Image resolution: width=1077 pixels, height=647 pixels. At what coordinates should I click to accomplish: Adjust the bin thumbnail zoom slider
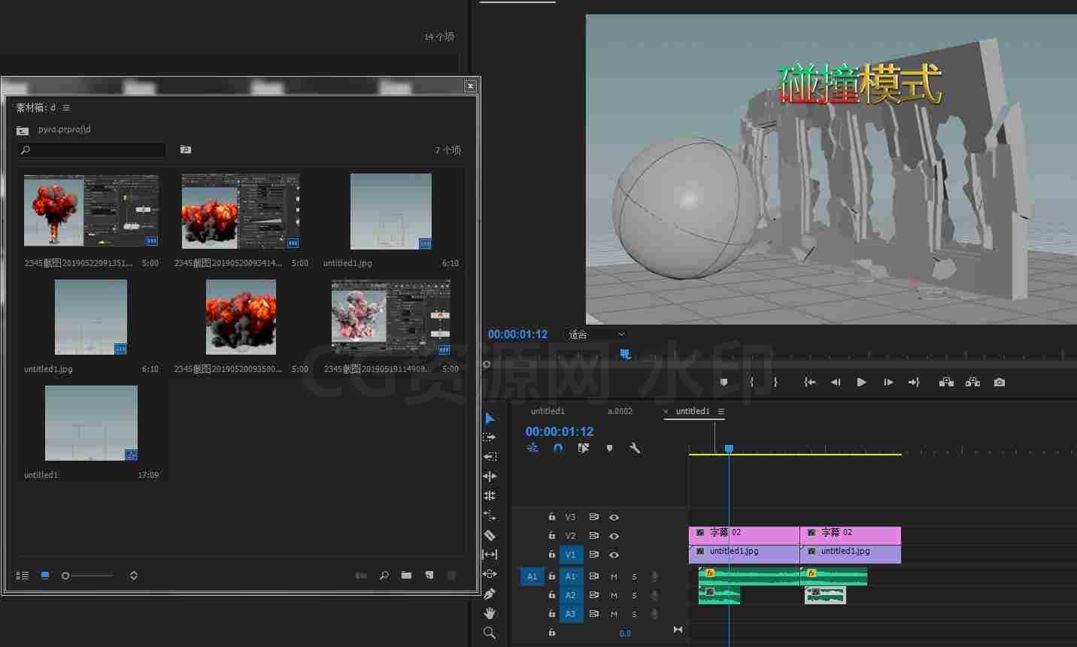coord(87,576)
